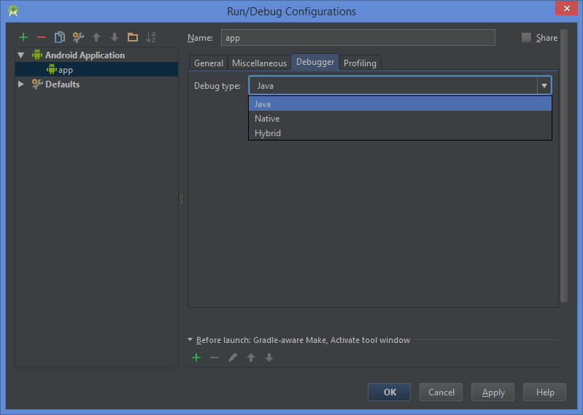Move configuration down in the list
The image size is (583, 415).
tap(115, 37)
